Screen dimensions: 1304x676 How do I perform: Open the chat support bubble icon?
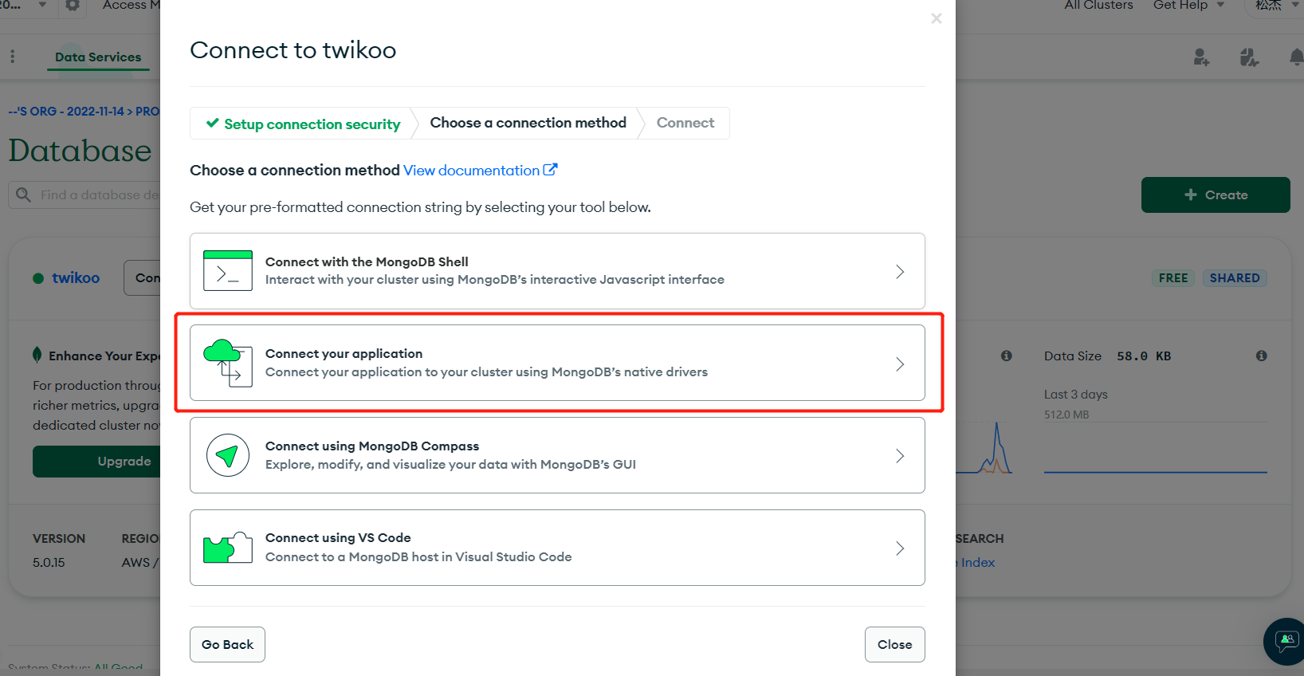(x=1286, y=640)
